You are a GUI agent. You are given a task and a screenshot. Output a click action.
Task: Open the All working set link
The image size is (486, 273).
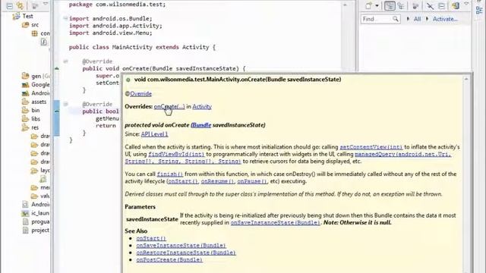417,19
